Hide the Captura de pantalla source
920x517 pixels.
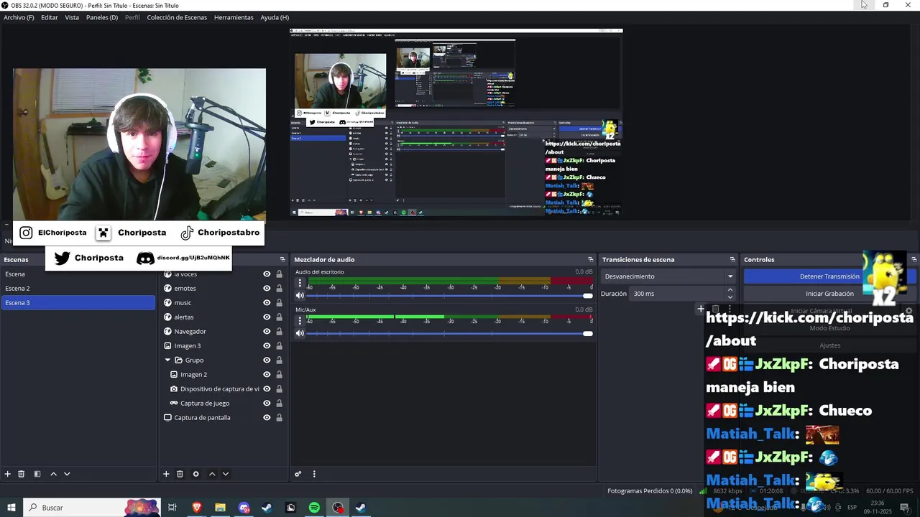[x=267, y=417]
